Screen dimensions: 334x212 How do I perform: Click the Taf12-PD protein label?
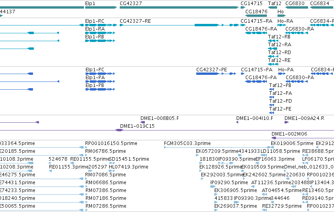click(x=281, y=101)
